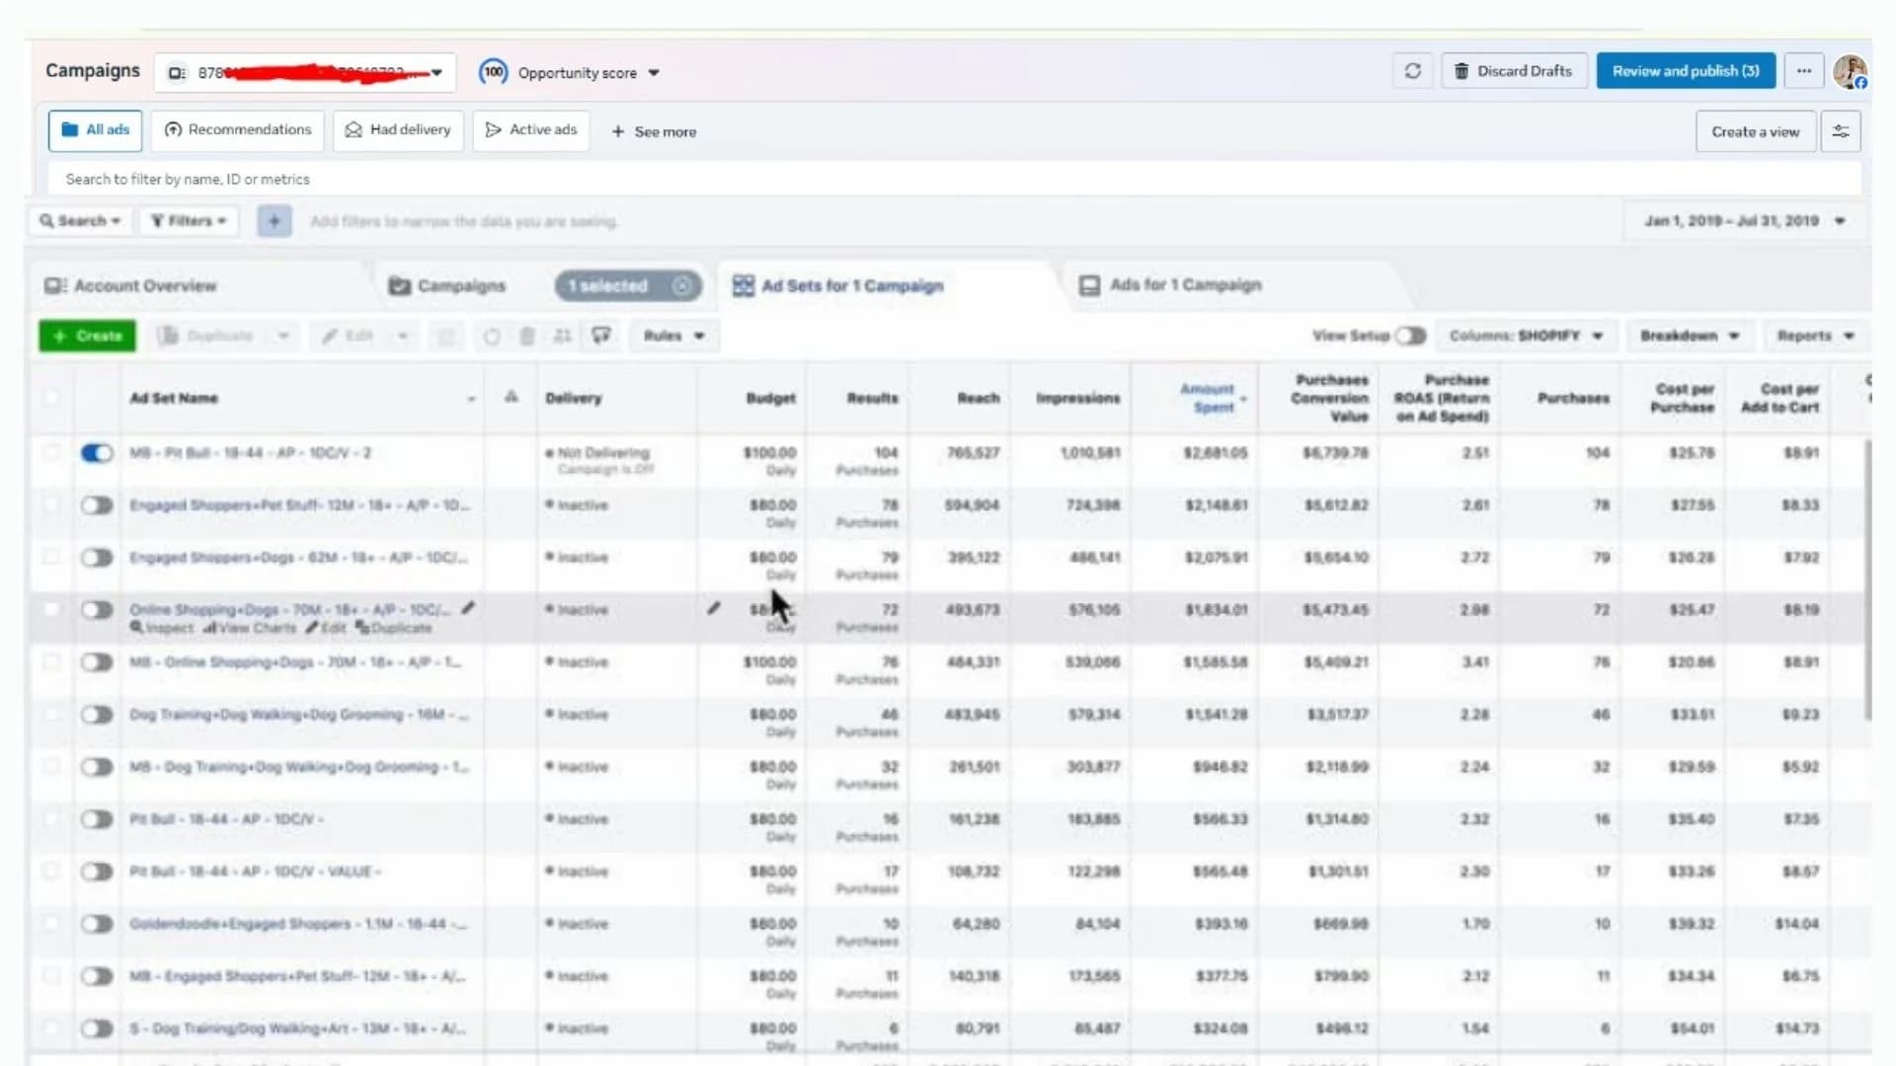
Task: Open the Reports dropdown
Action: [1815, 337]
